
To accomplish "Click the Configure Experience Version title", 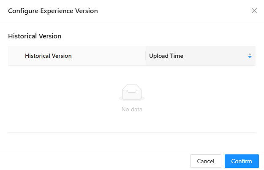I will [53, 11].
